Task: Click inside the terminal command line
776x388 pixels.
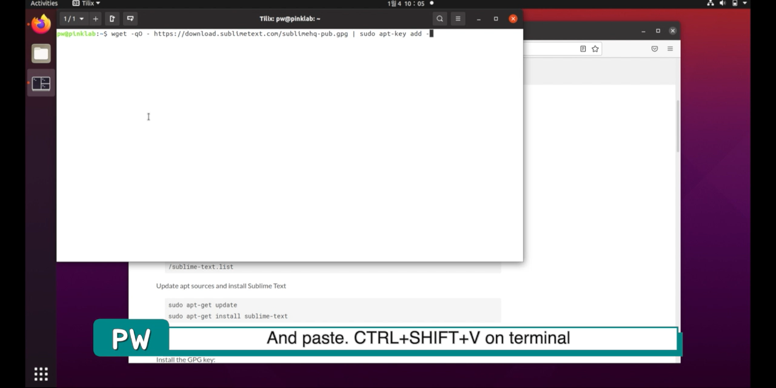Action: point(245,33)
